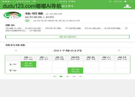Select the 周日 03-12 column header
Screen dimensions: 135x97
[122, 58]
